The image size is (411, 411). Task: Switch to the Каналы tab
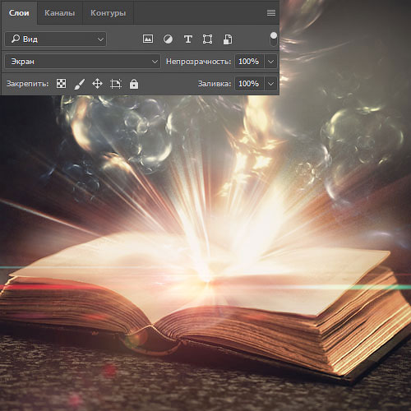click(x=59, y=13)
